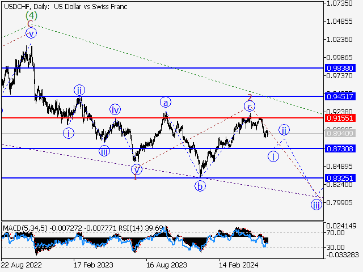This screenshot has width=363, height=272.
Task: Click the '22 Aug 2022' date label
Action: click(x=22, y=265)
